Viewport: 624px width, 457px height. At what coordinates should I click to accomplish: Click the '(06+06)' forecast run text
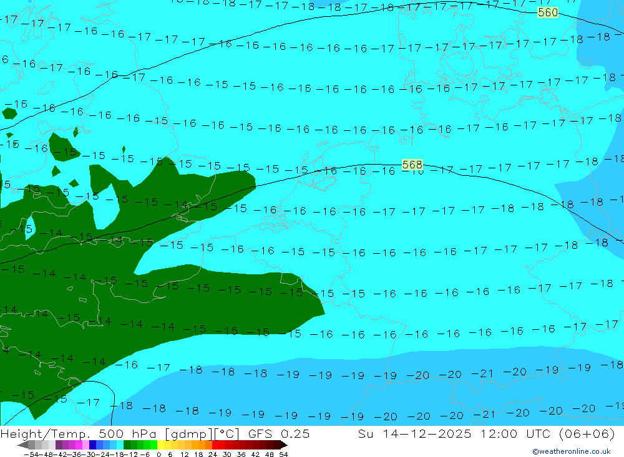tap(587, 434)
